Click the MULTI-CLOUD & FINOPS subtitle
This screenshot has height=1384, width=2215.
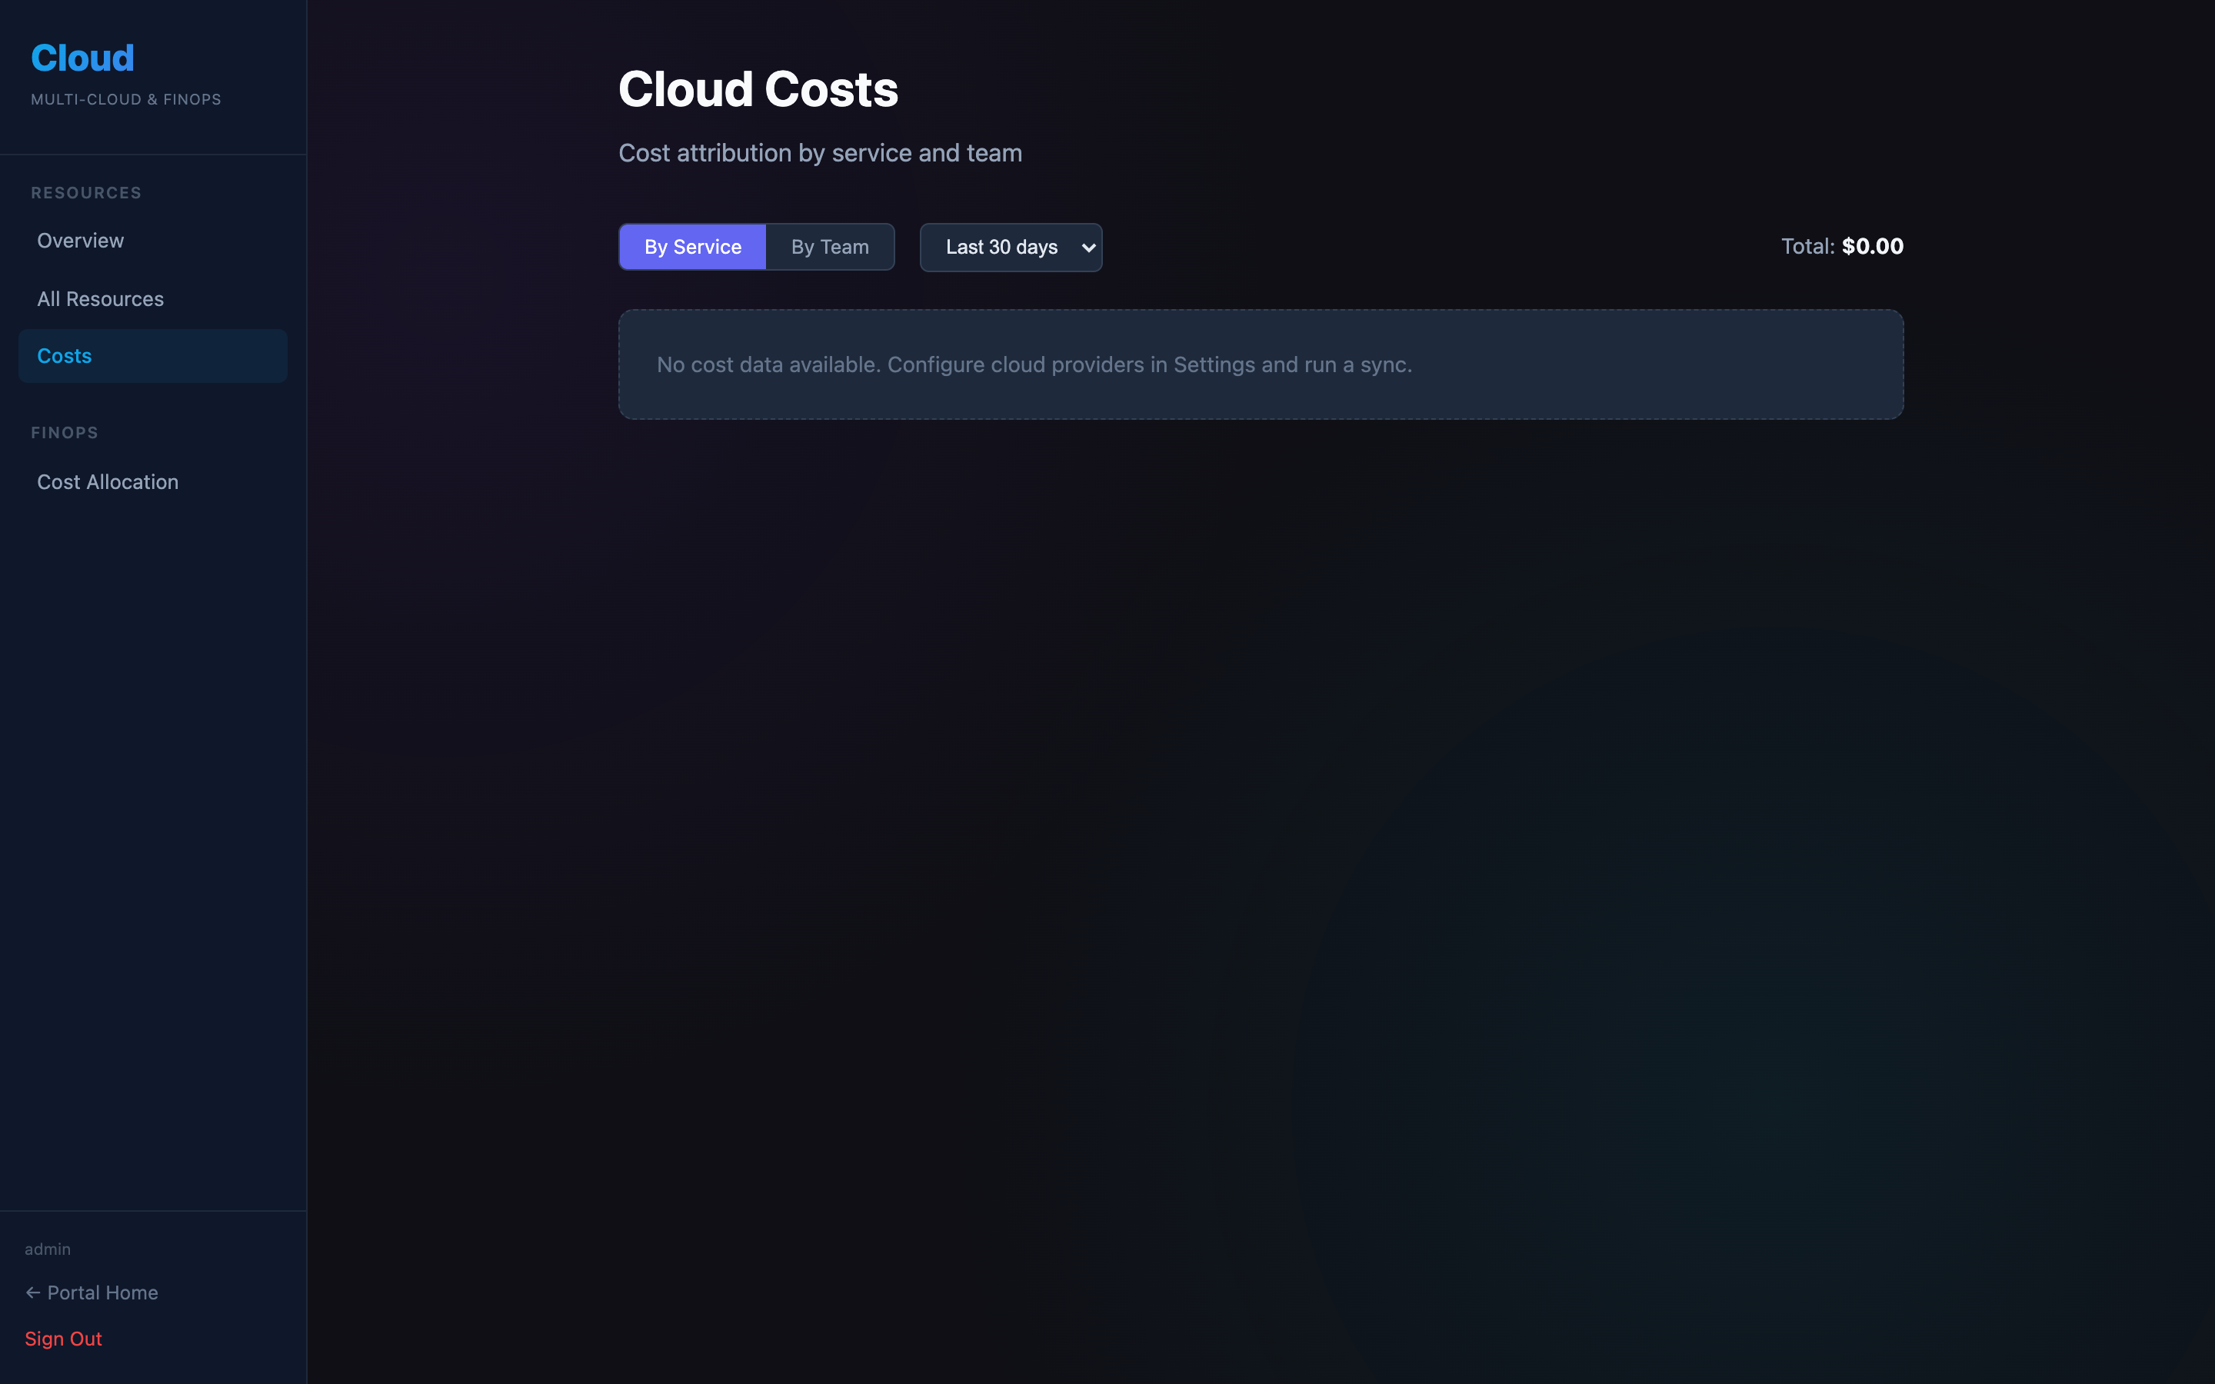pos(125,99)
